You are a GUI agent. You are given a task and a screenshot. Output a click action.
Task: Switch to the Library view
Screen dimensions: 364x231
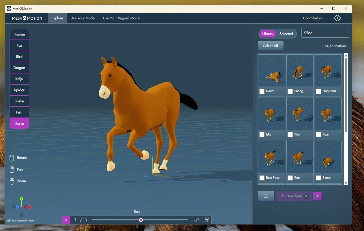pos(268,34)
